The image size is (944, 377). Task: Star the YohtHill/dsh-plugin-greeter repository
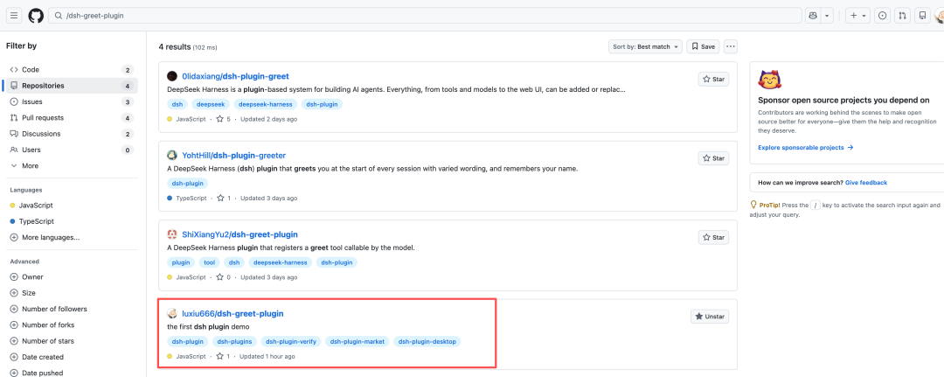(x=713, y=158)
